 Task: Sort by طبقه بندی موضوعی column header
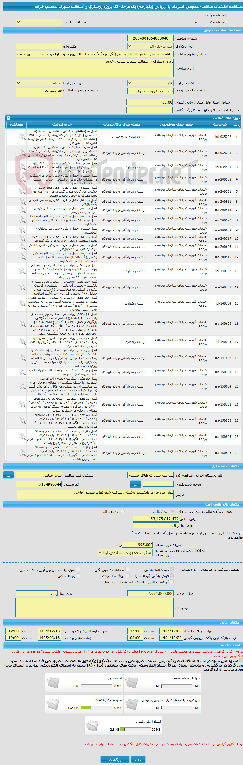(x=177, y=124)
